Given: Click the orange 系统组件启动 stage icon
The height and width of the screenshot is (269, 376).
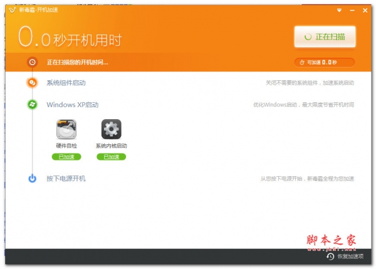Looking at the screenshot, I should tap(32, 83).
